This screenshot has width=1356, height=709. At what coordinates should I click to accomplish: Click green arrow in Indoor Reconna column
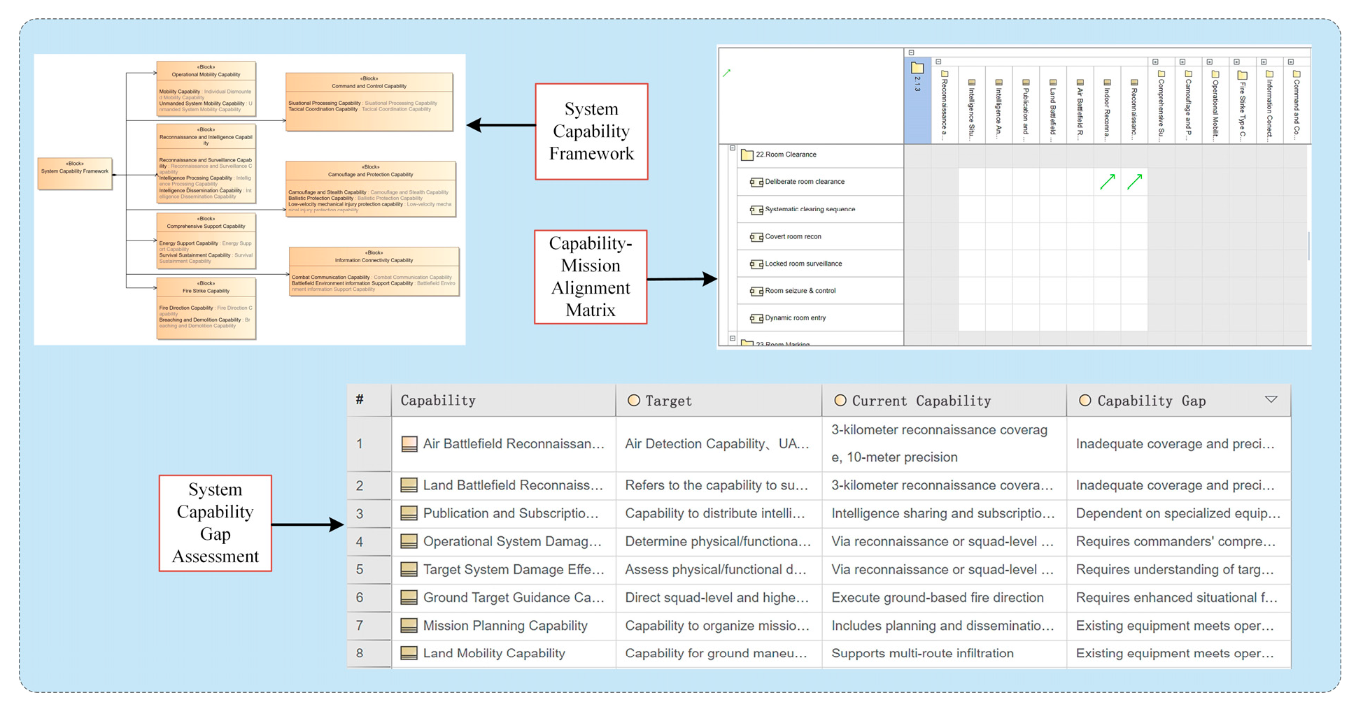point(1107,182)
